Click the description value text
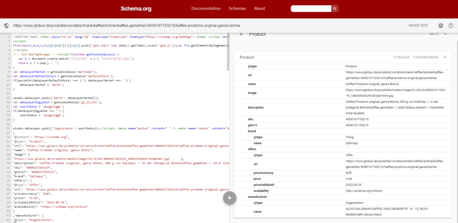 (x=395, y=107)
